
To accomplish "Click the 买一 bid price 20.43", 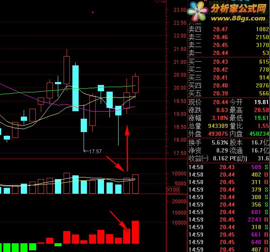I will tap(220, 62).
